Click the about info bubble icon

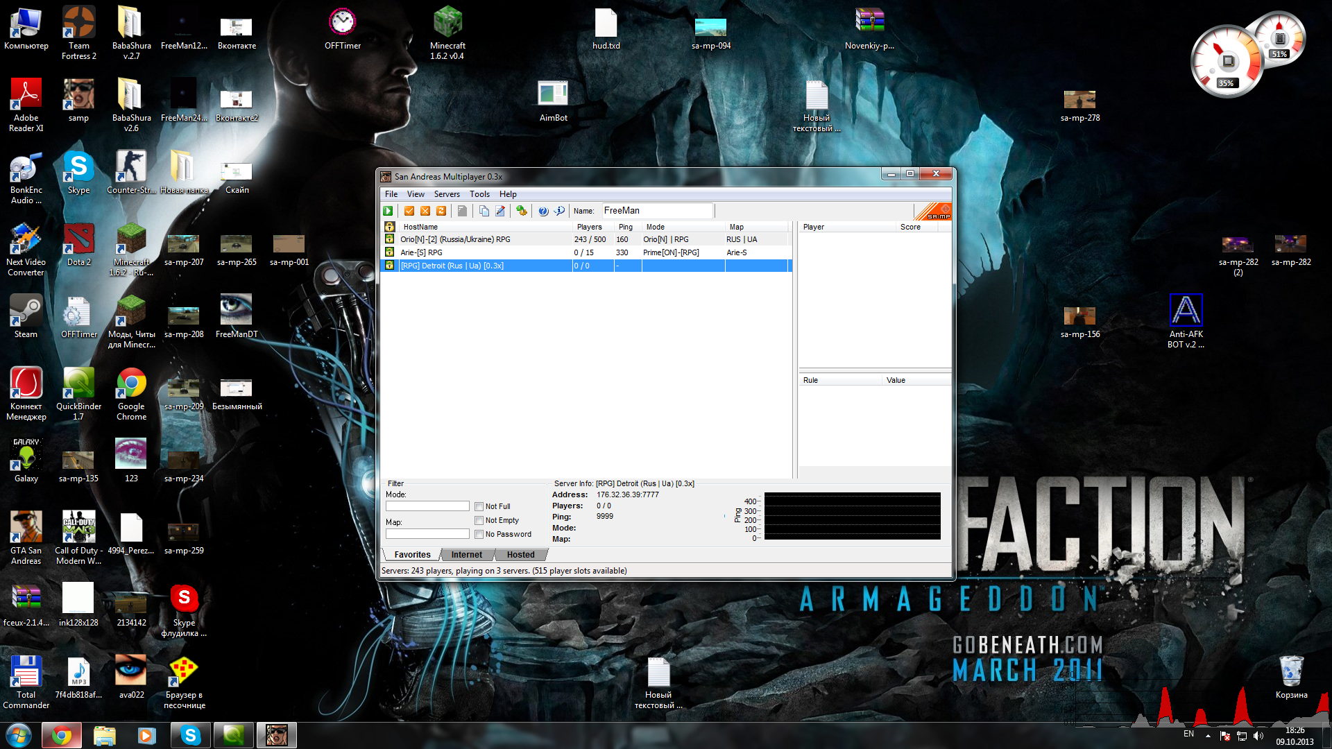click(x=559, y=211)
